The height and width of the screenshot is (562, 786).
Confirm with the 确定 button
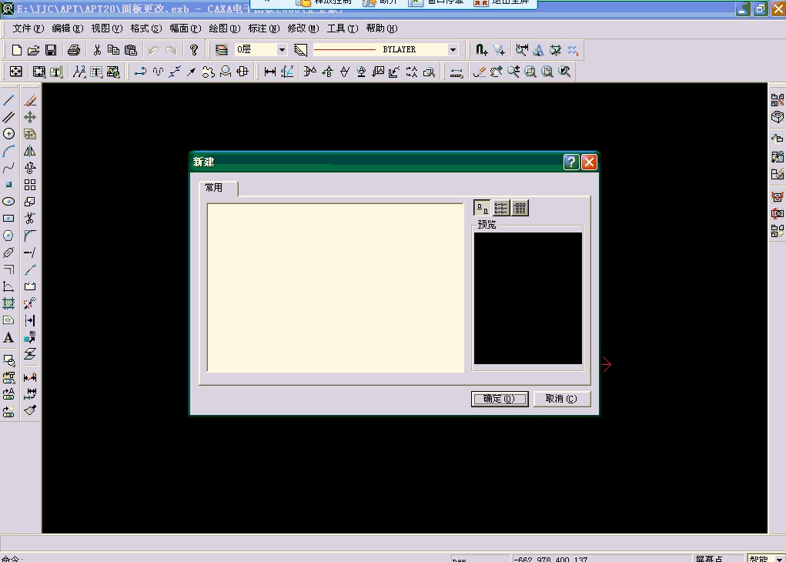tap(500, 399)
